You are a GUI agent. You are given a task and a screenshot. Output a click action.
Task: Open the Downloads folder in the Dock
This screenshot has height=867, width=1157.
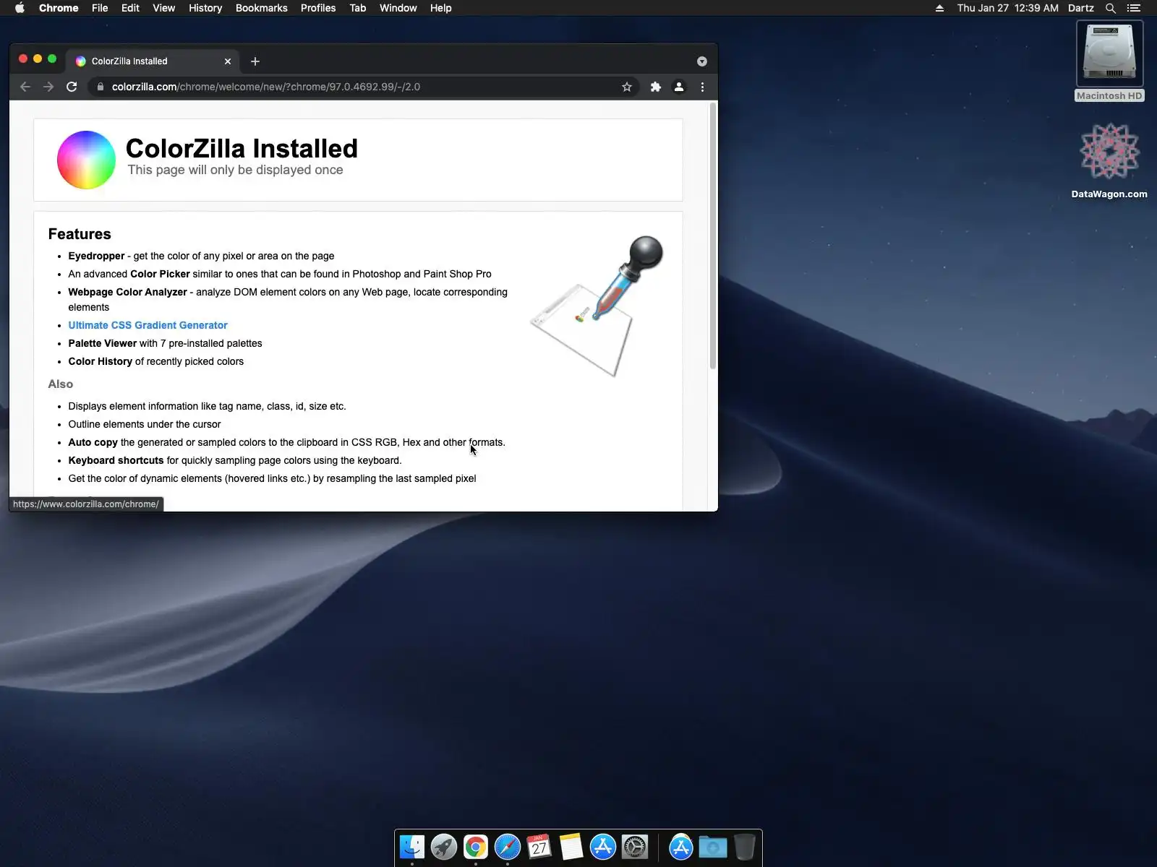713,847
